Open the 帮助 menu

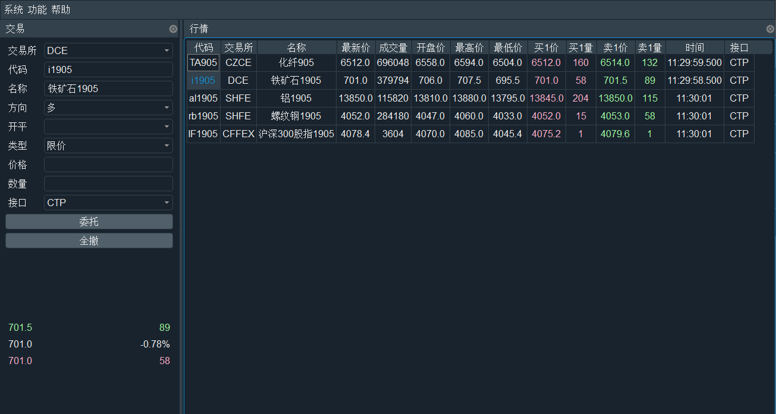tap(59, 10)
